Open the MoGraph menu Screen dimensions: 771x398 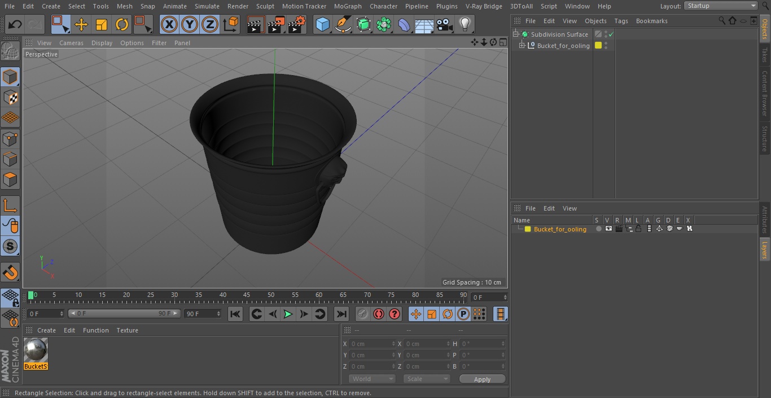coord(348,6)
